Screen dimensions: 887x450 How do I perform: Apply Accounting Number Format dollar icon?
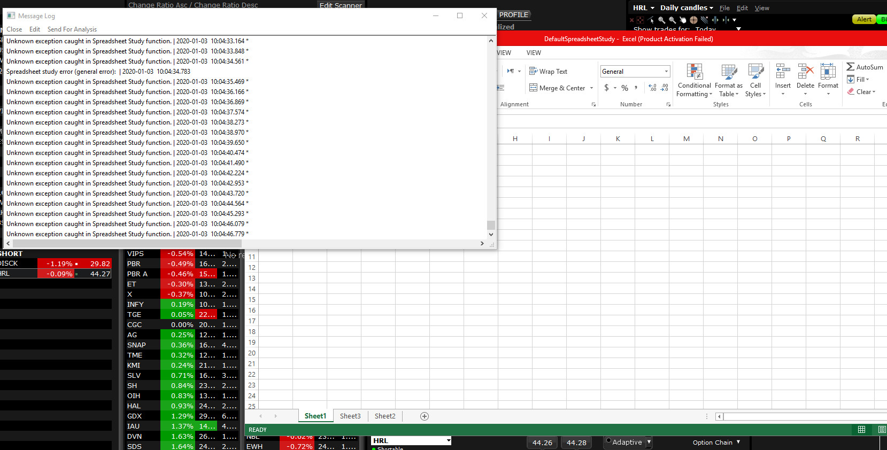pos(606,88)
